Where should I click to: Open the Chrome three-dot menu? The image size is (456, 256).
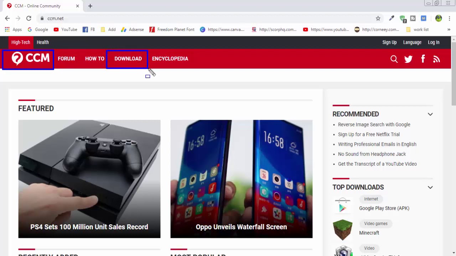point(450,18)
